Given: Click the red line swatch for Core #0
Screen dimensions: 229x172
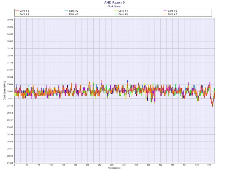Looking at the screenshot, I should point(17,11).
